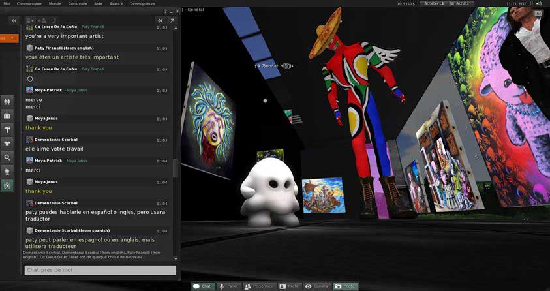Collapse the conversation list with left chevrons
Screen dimensions: 550x291
pos(14,21)
